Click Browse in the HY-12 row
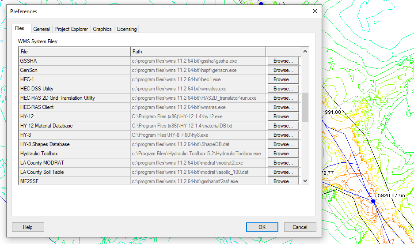The width and height of the screenshot is (414, 244). pos(283,116)
